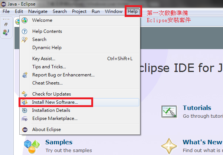Choose Tips and Tricks... entry
Screen dimensions: 223x155
79,66
